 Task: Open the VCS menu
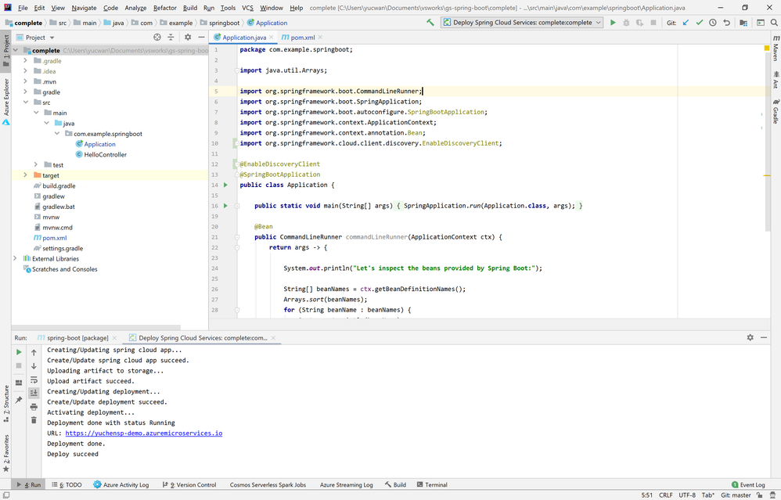(x=247, y=8)
